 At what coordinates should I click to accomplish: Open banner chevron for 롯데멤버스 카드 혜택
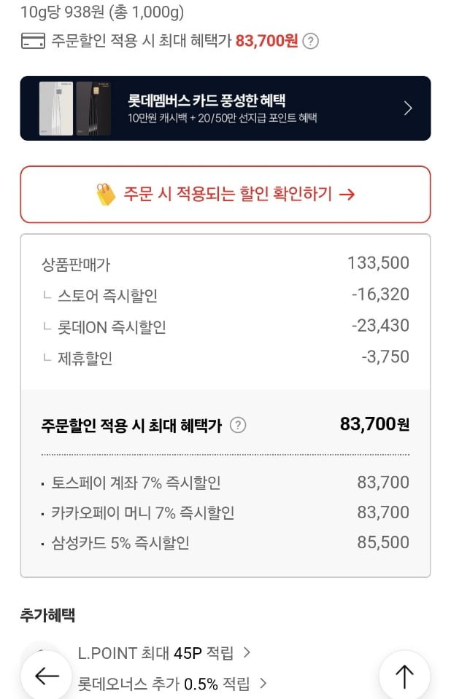(408, 109)
